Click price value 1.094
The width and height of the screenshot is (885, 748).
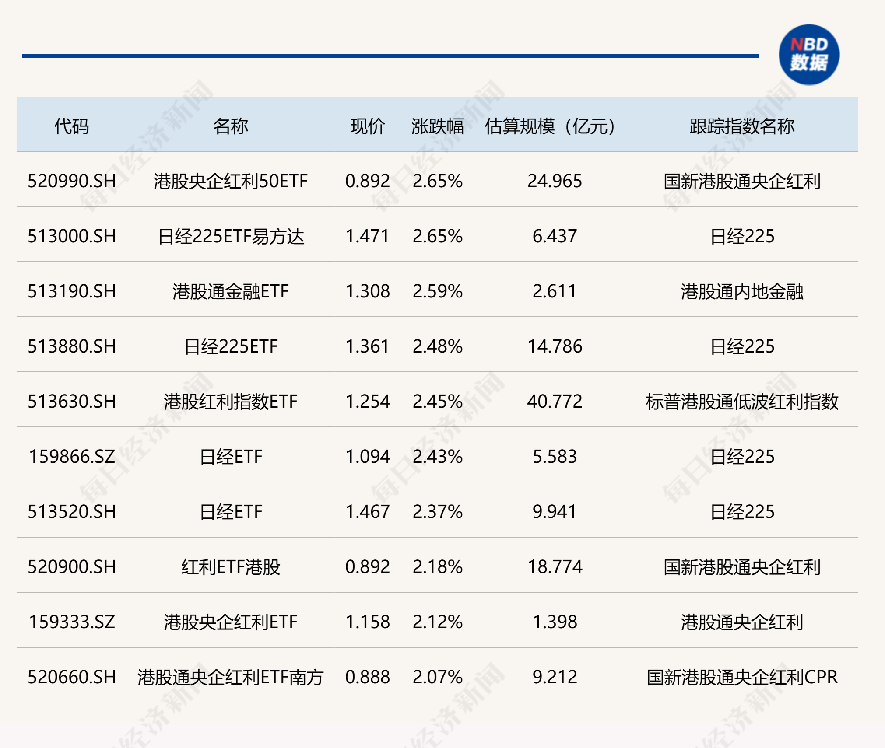pos(368,456)
